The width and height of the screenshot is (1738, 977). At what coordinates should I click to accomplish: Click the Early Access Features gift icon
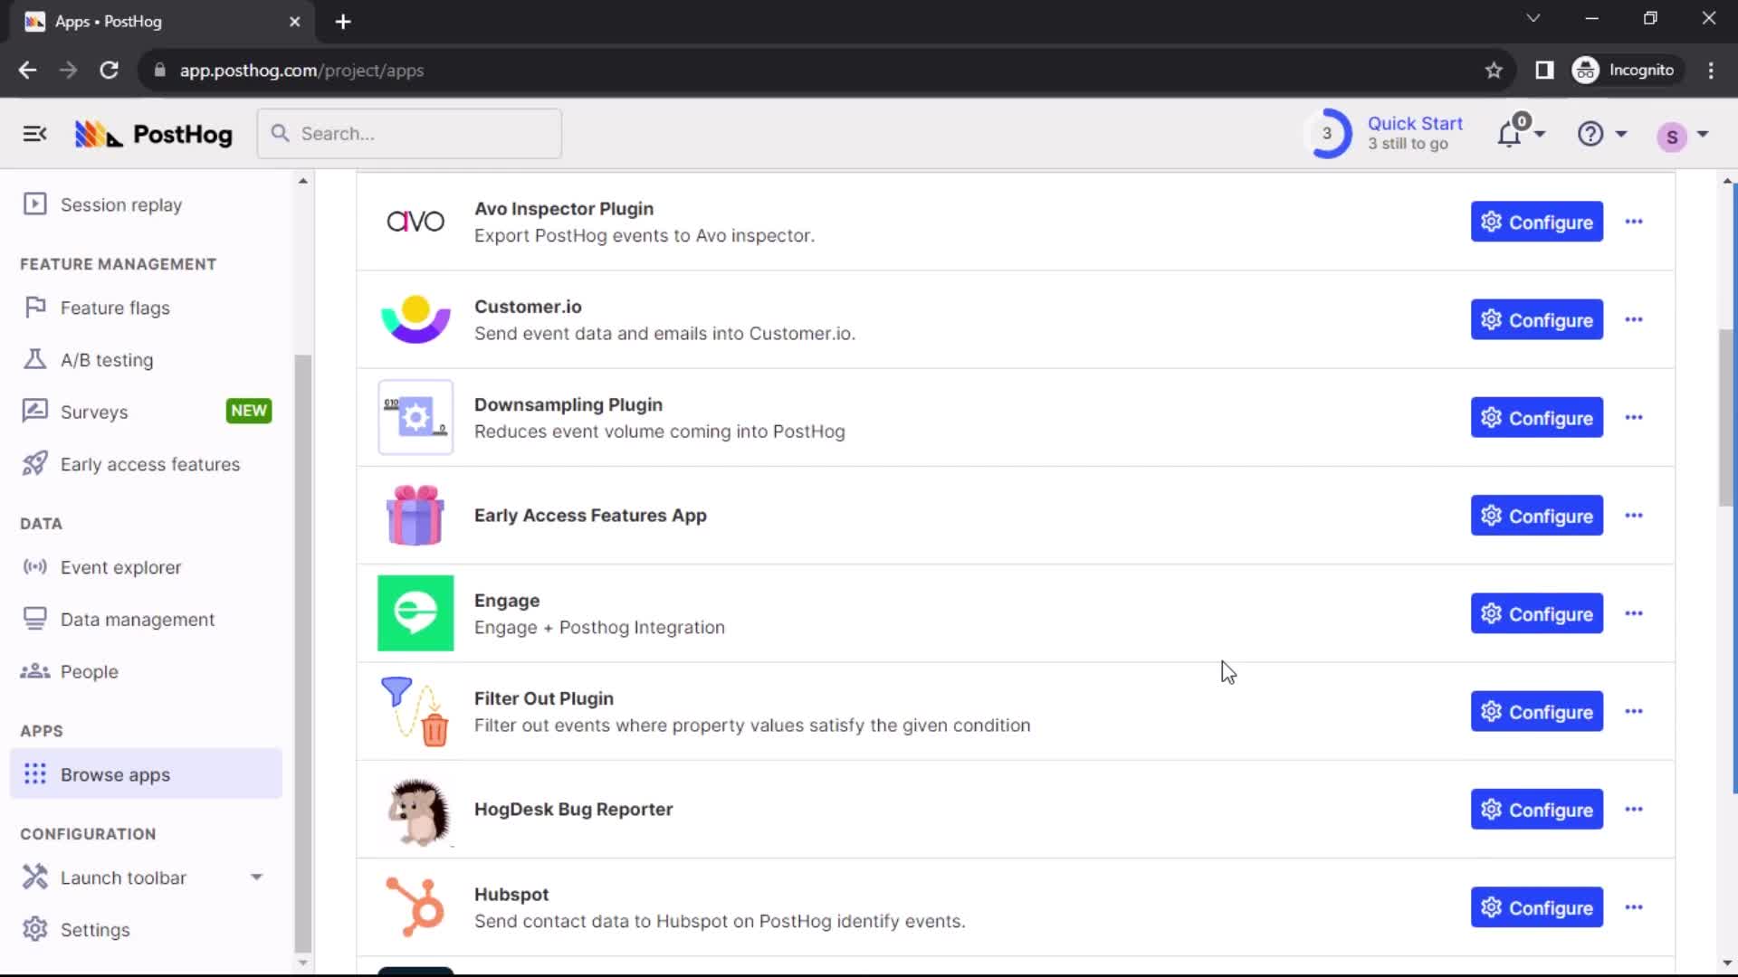click(415, 516)
